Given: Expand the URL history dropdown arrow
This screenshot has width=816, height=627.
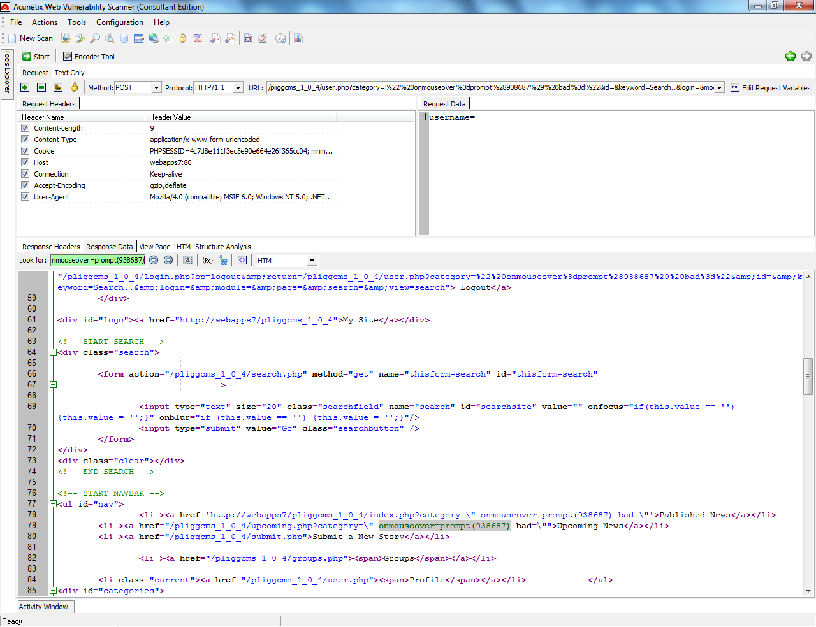Looking at the screenshot, I should 720,88.
